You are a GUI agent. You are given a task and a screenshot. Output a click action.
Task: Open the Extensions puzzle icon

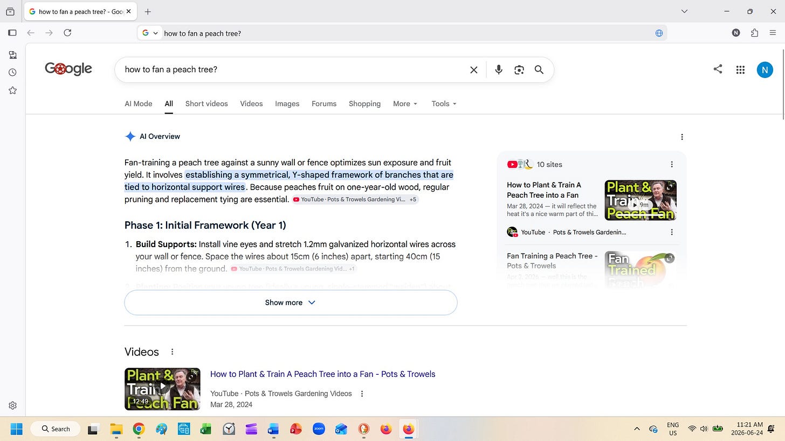click(x=754, y=33)
